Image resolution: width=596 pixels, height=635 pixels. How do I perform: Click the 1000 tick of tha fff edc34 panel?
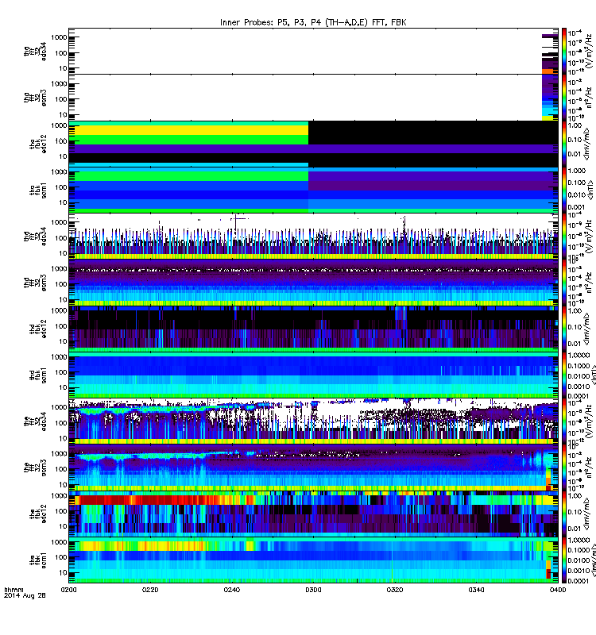[59, 37]
